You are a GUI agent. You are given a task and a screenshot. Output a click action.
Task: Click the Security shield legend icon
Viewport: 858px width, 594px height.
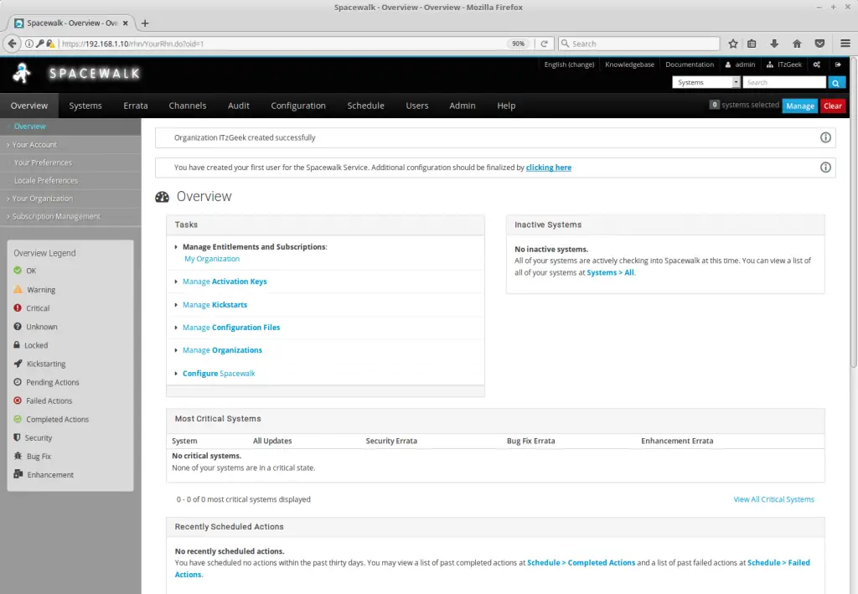tap(17, 437)
